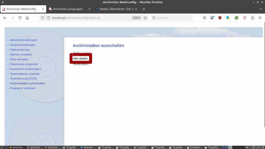Image resolution: width=265 pixels, height=149 pixels.
Task: Click the page vertical scrollbar
Action: click(264, 74)
